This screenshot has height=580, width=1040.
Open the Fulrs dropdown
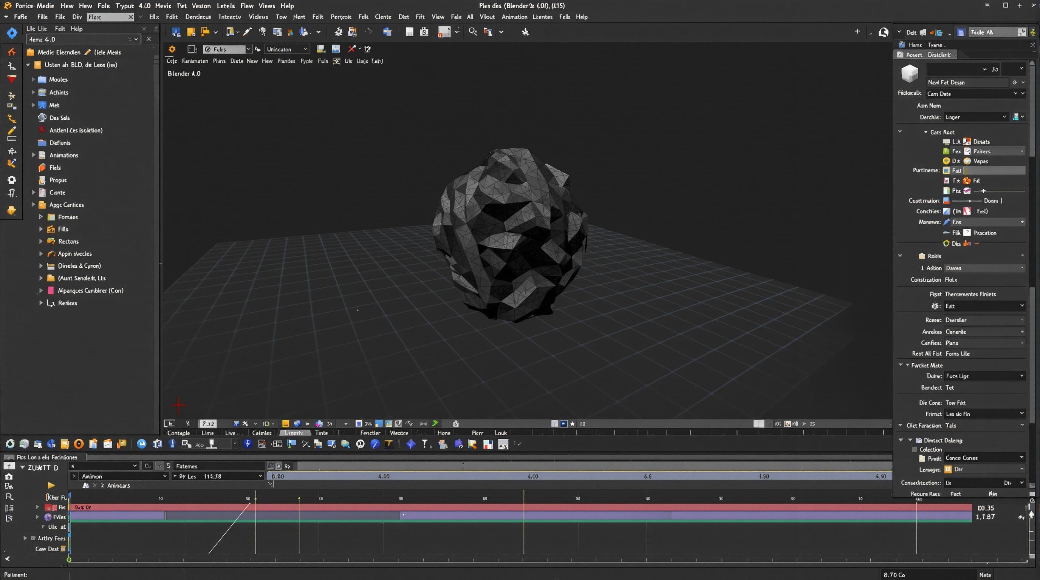[x=227, y=49]
